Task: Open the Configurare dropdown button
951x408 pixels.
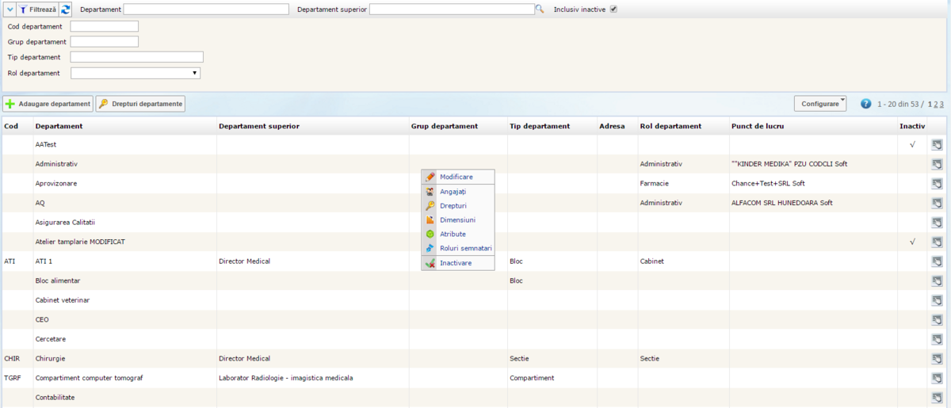Action: coord(820,104)
